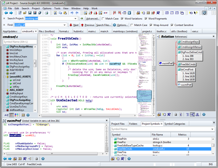Toggle Context Sensitive checkbox

pyautogui.click(x=172, y=25)
